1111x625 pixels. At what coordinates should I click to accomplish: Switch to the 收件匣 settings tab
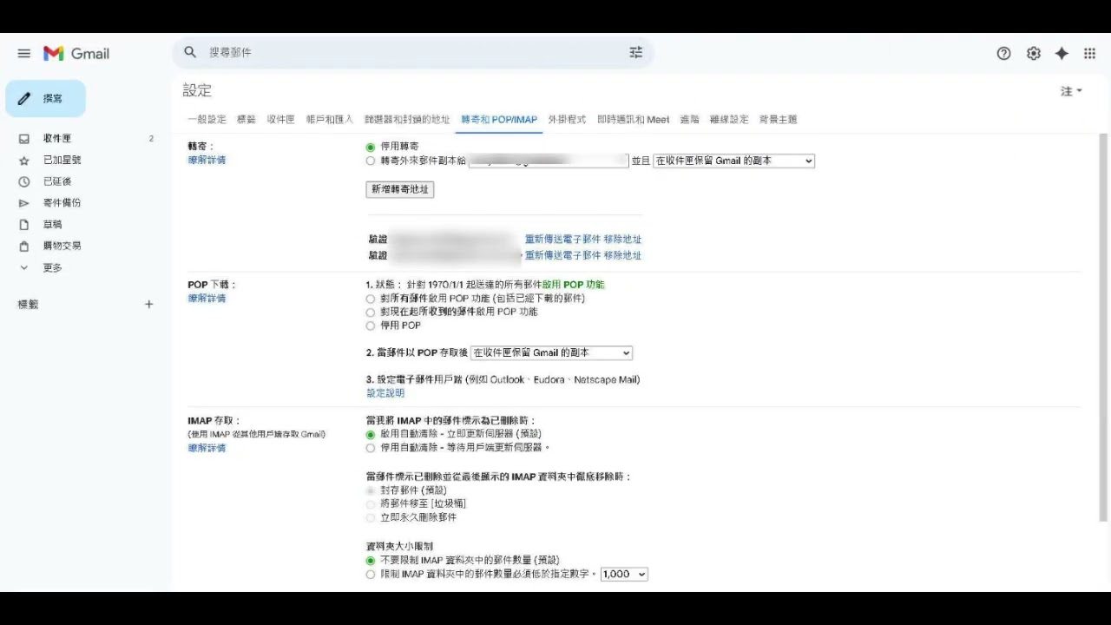[x=281, y=120]
